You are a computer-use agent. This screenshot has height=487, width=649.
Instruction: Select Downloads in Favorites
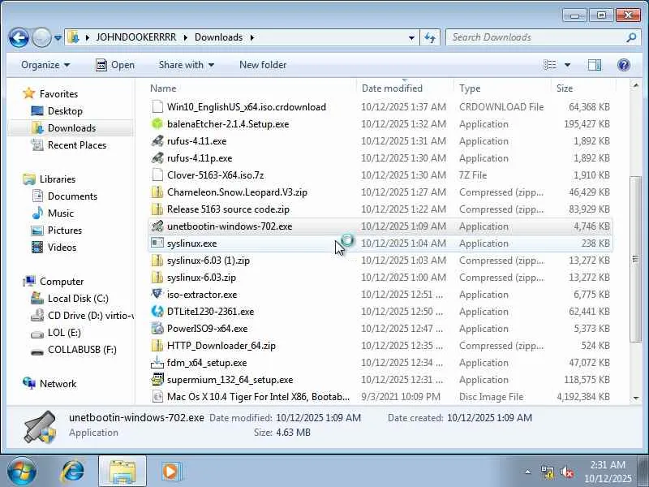click(x=71, y=128)
